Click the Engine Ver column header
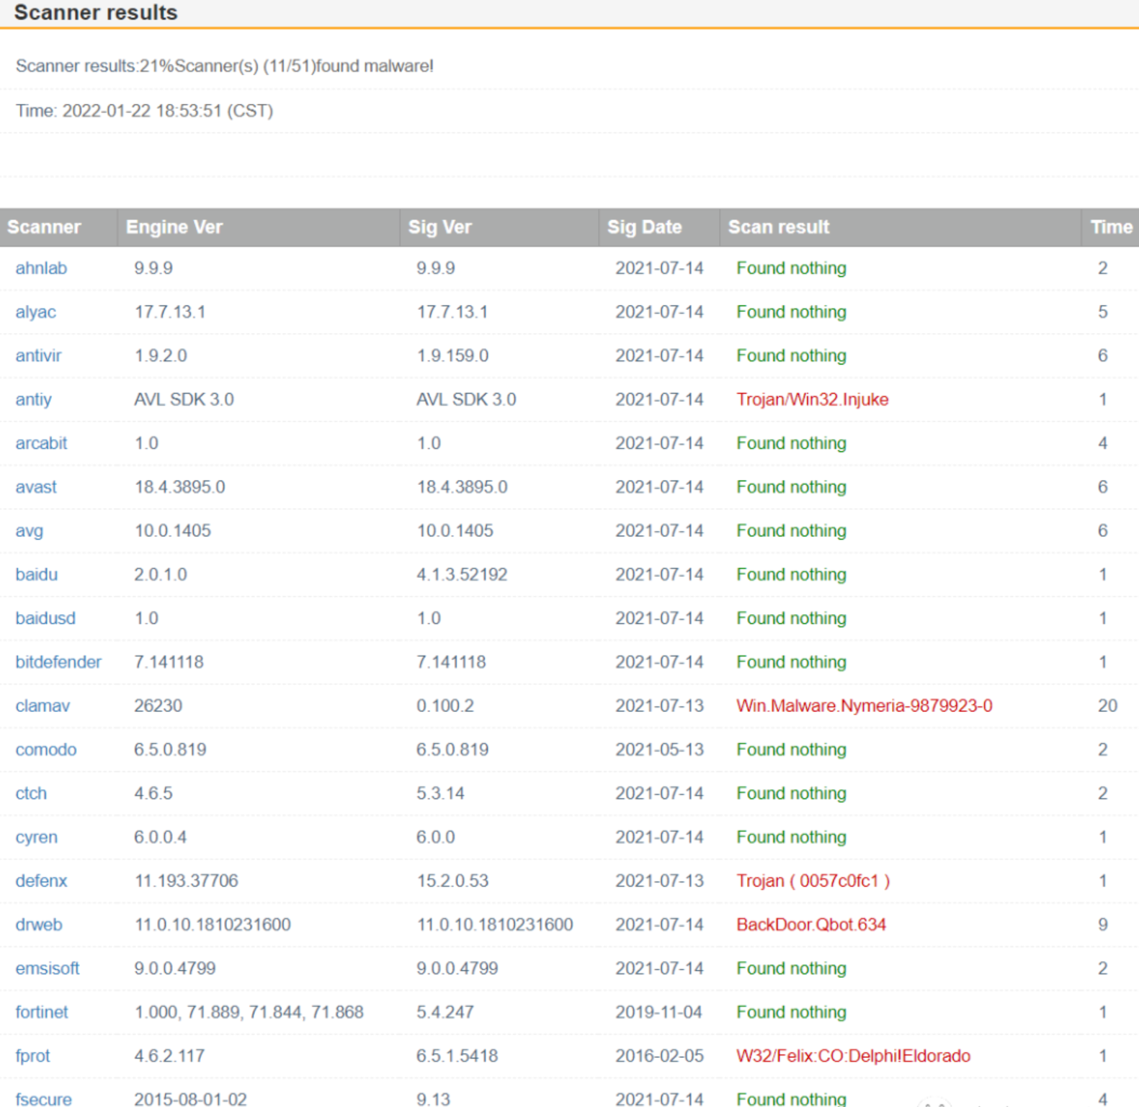This screenshot has height=1107, width=1139. 174,227
